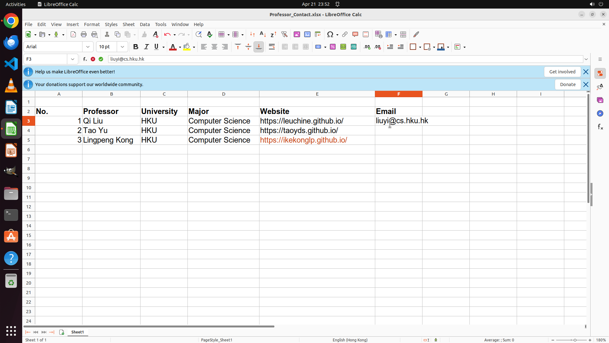Toggle Italic formatting
The width and height of the screenshot is (609, 343).
pyautogui.click(x=146, y=47)
